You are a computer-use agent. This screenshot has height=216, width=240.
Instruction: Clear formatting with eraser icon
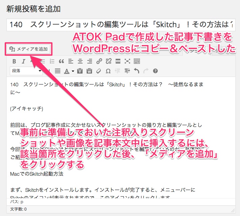click(99, 71)
